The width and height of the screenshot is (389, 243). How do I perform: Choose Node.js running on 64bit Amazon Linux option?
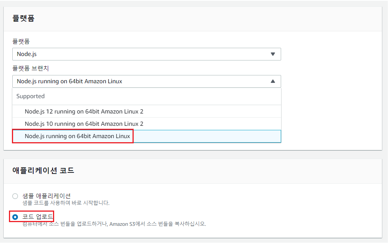(147, 136)
